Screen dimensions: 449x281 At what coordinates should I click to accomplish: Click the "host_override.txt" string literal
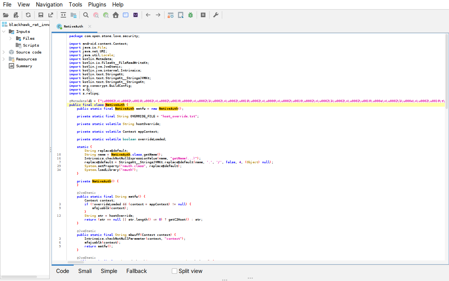(x=179, y=116)
